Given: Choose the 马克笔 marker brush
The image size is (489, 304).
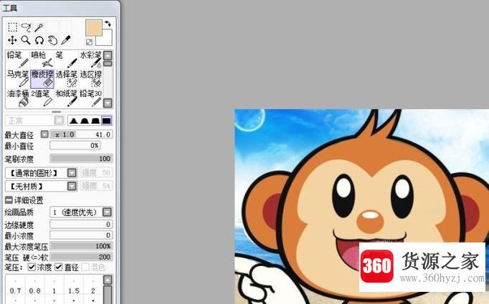Looking at the screenshot, I should 18,79.
